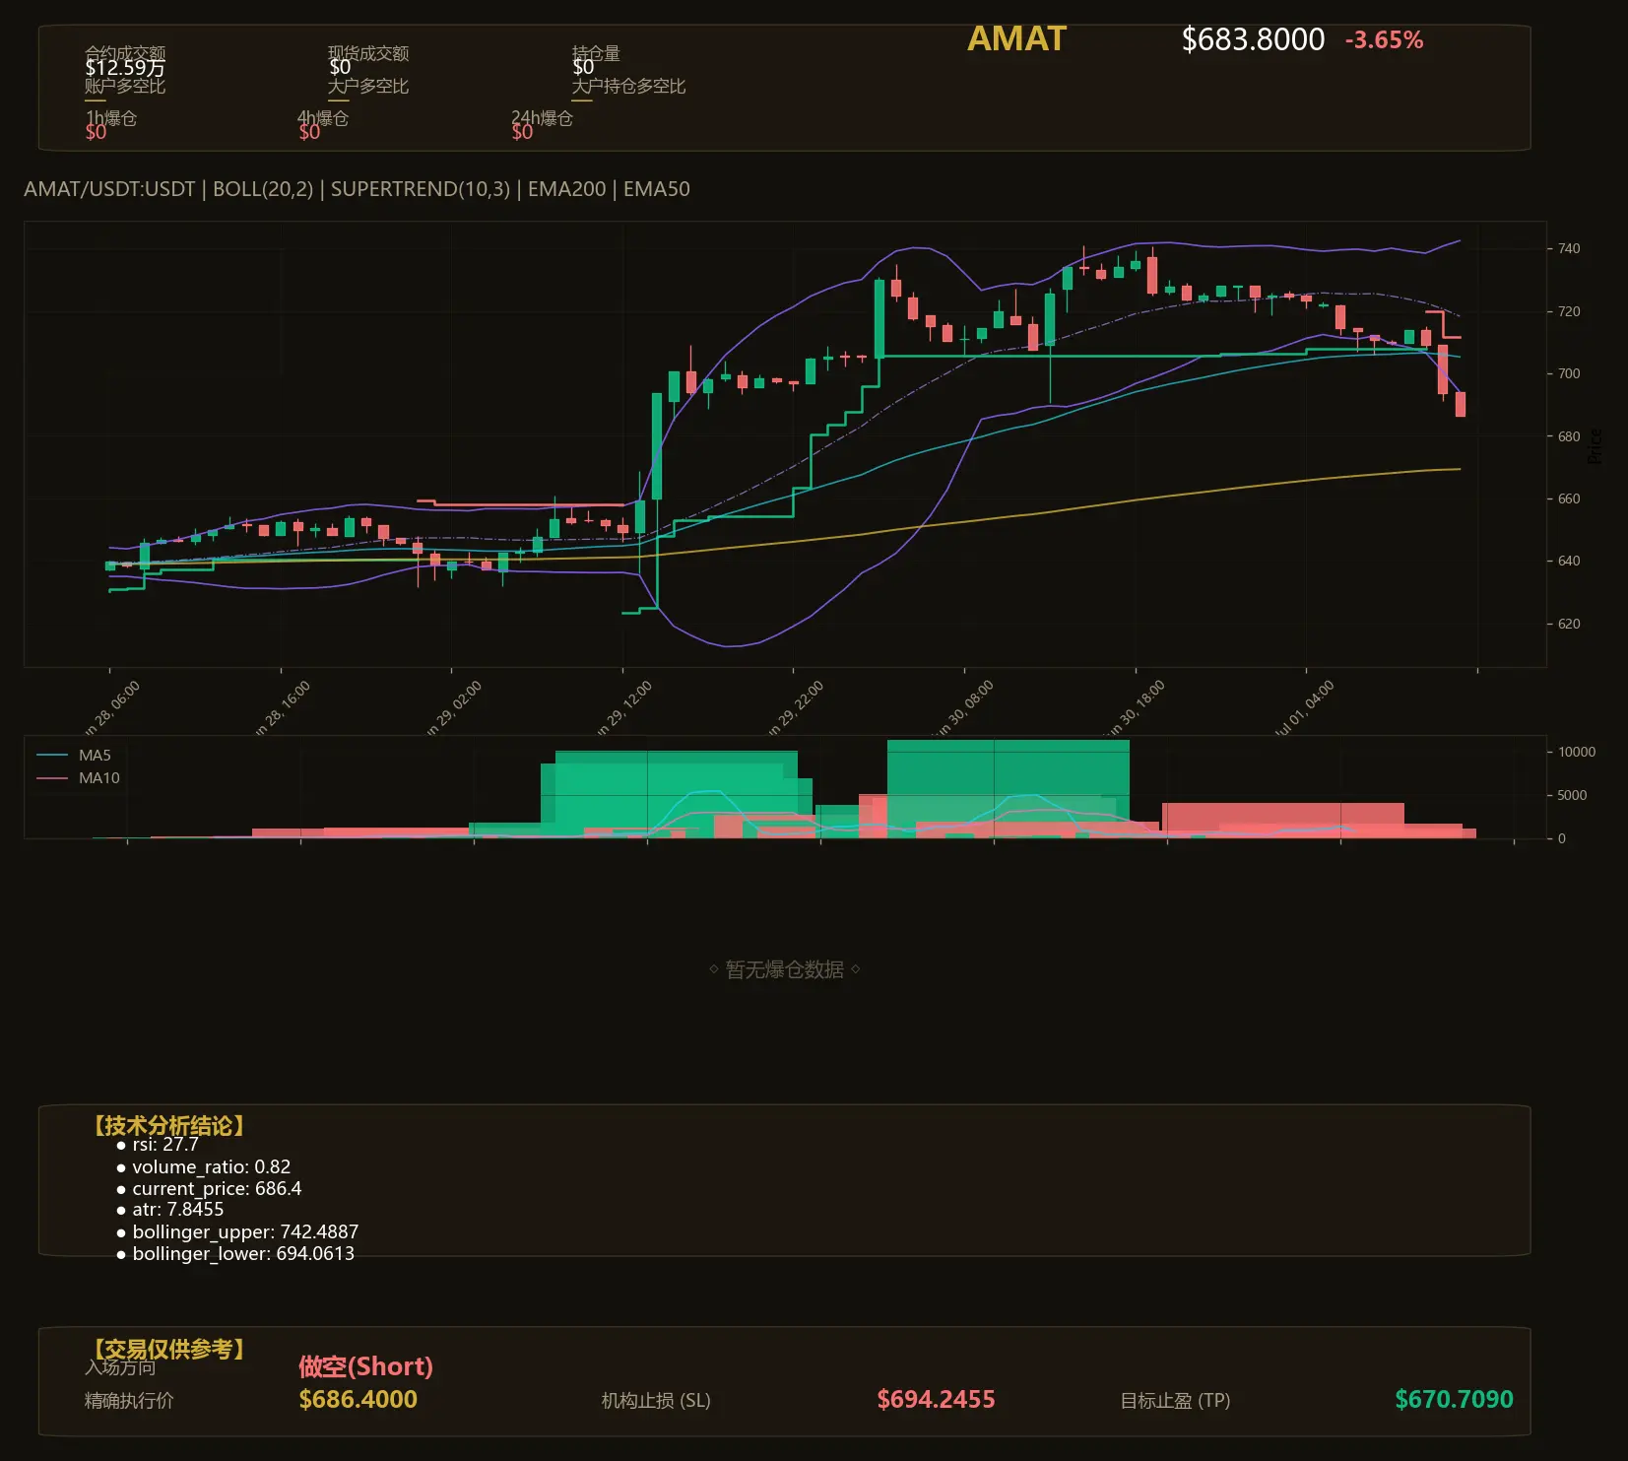Click the 暂无爆仓数据 message
The height and width of the screenshot is (1461, 1628).
785,970
